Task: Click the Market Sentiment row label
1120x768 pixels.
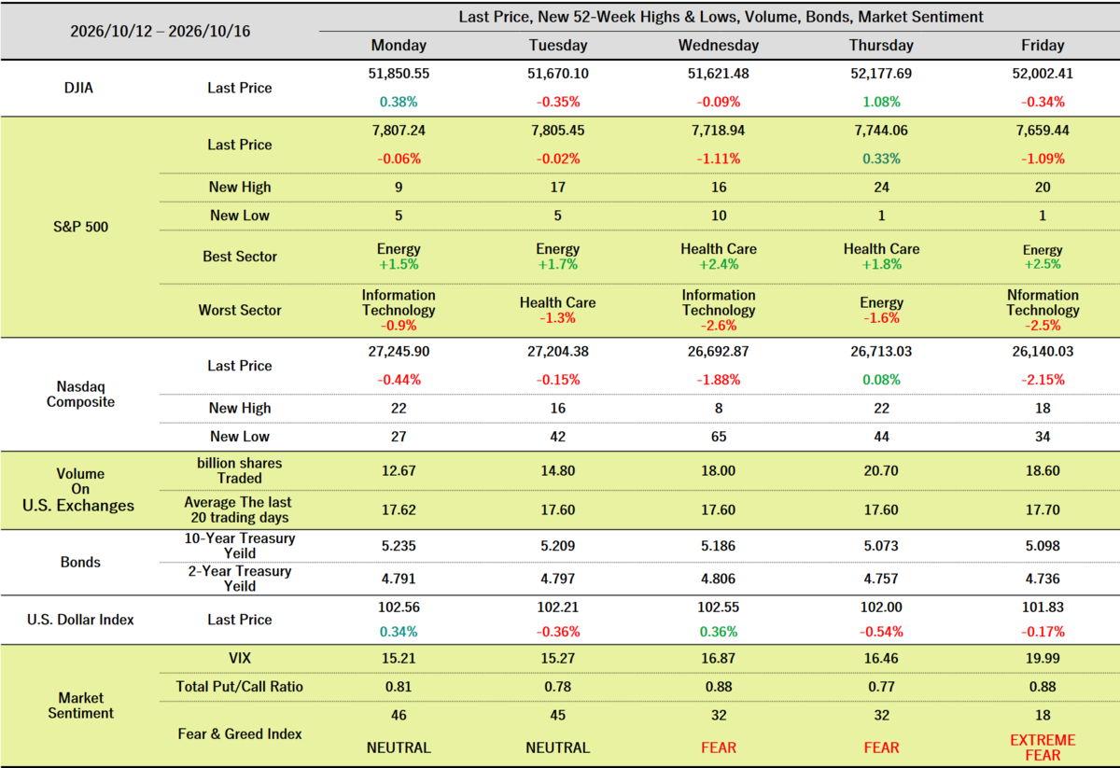Action: 79,705
